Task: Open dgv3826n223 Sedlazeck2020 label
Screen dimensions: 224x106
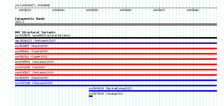Action: (x=35, y=41)
